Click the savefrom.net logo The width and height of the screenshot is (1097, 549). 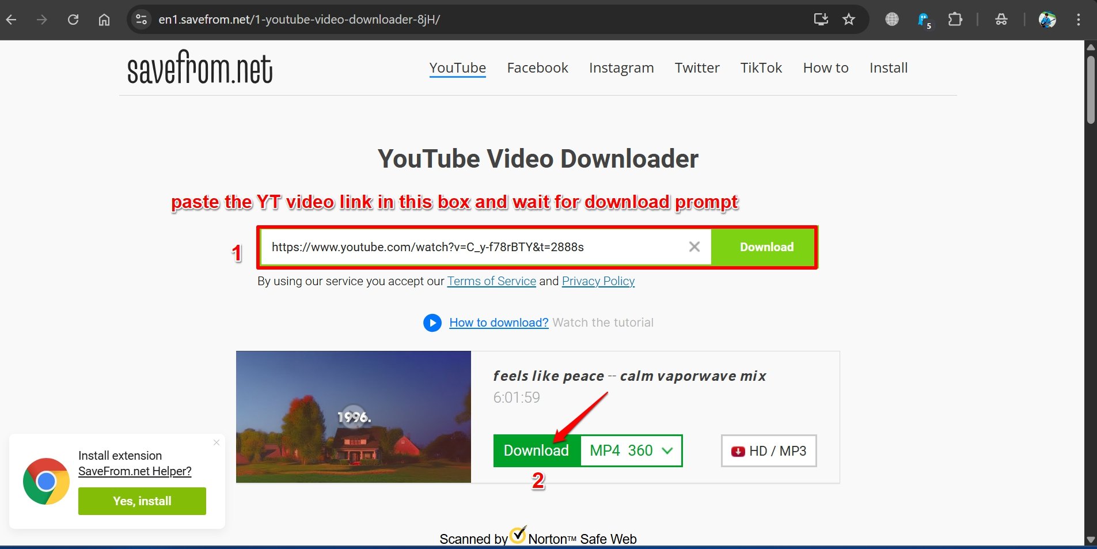point(200,67)
